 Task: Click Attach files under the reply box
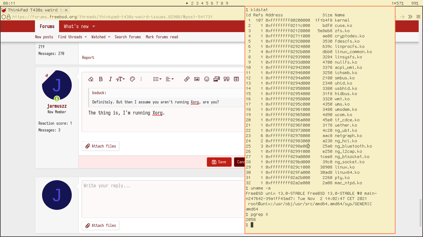click(100, 226)
